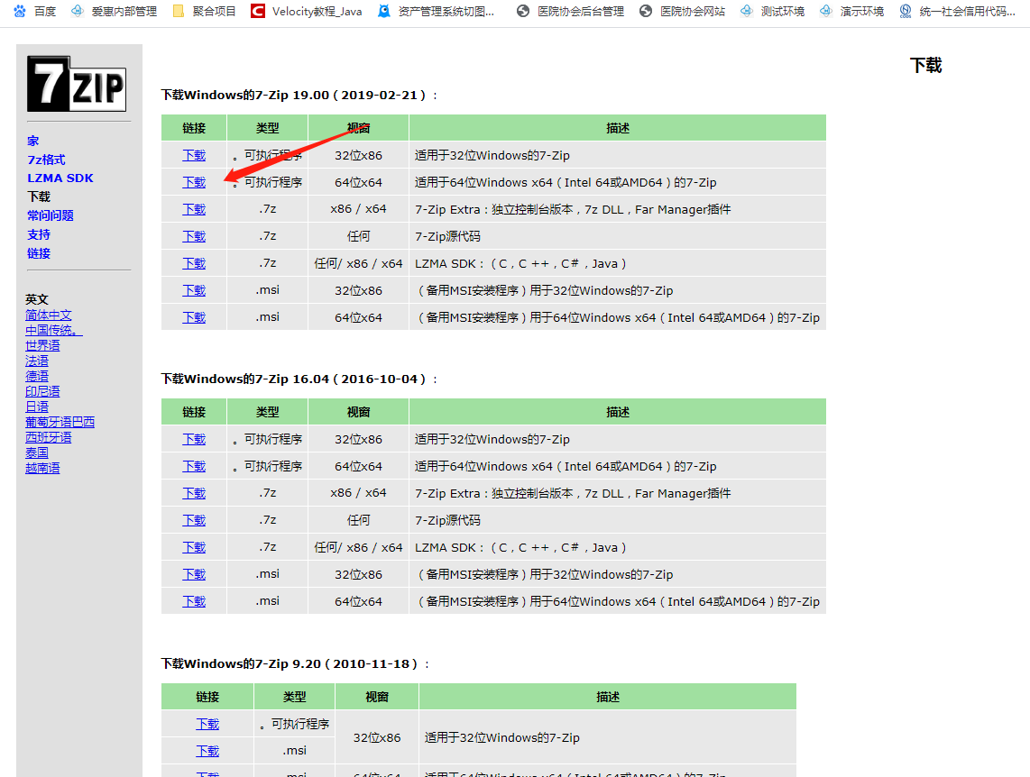The image size is (1030, 777).
Task: Switch language to 越南语
Action: (x=42, y=468)
